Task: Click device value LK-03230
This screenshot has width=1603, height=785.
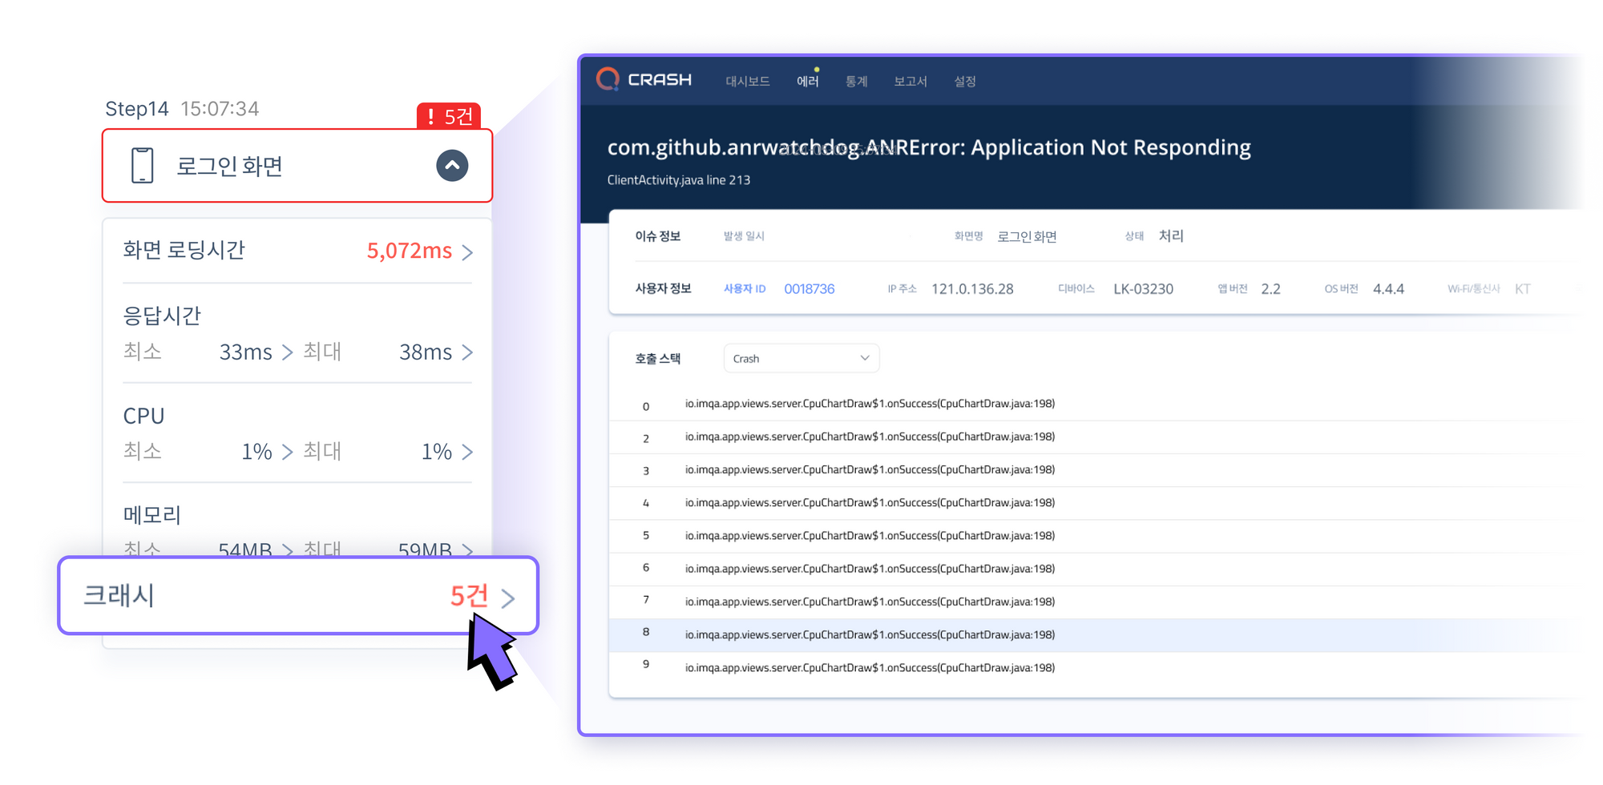Action: click(x=1143, y=289)
